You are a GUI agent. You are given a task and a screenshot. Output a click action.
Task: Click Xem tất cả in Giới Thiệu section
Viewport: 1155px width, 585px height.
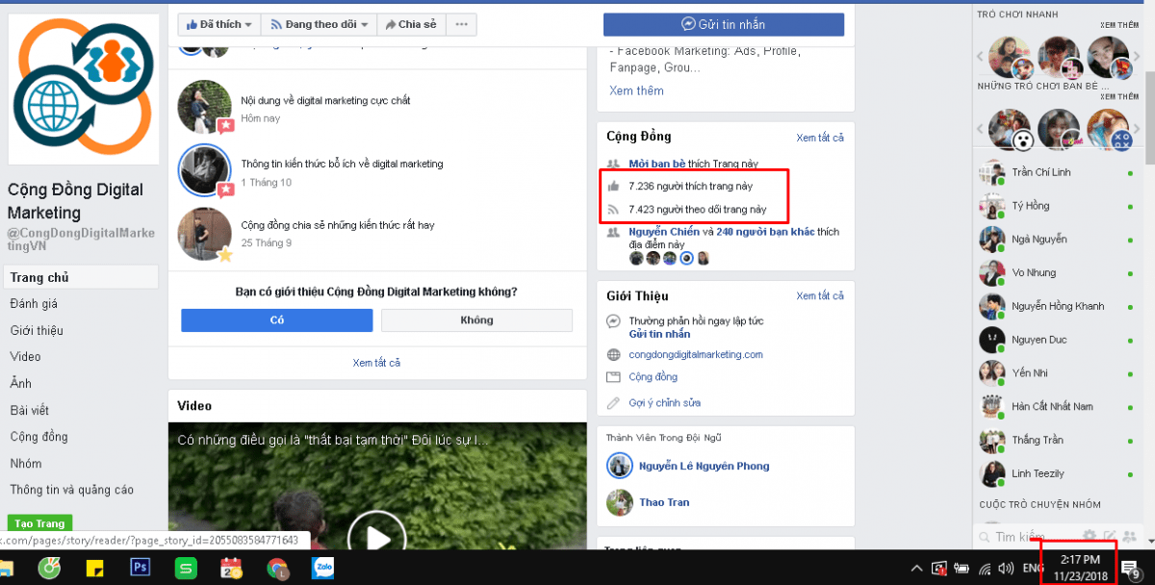click(820, 296)
